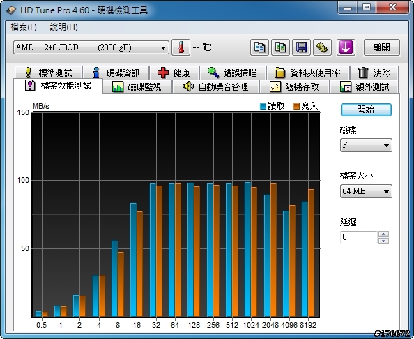Open options with the gears icon

(x=322, y=47)
